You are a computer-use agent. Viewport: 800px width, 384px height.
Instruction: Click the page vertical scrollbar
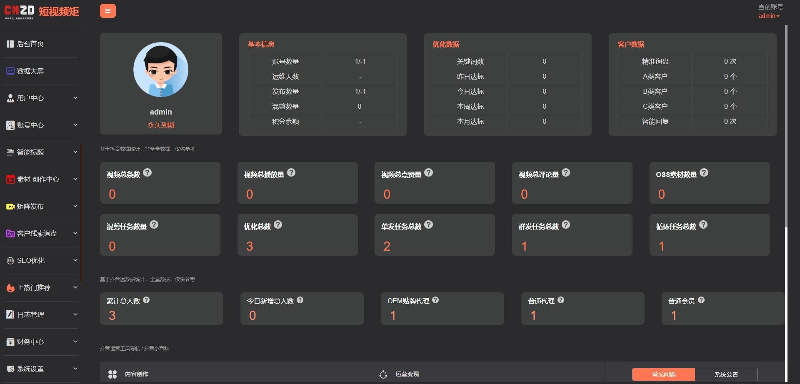click(786, 126)
